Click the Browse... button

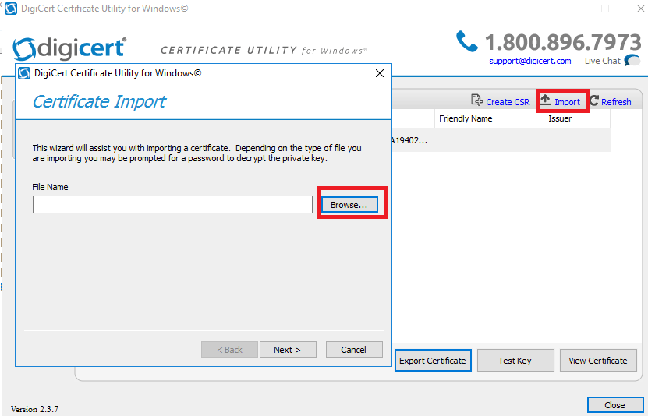349,205
